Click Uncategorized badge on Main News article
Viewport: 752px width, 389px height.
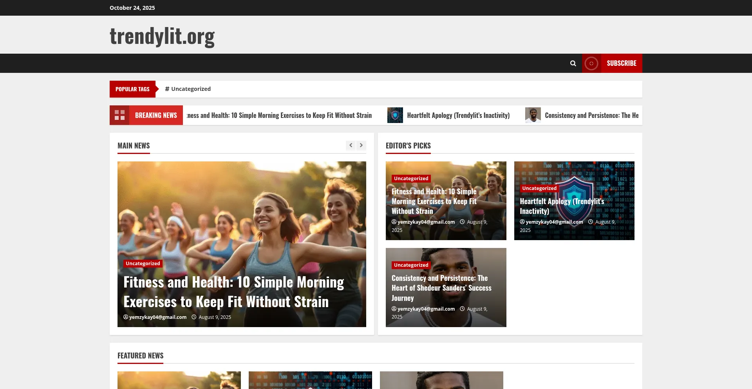tap(143, 264)
